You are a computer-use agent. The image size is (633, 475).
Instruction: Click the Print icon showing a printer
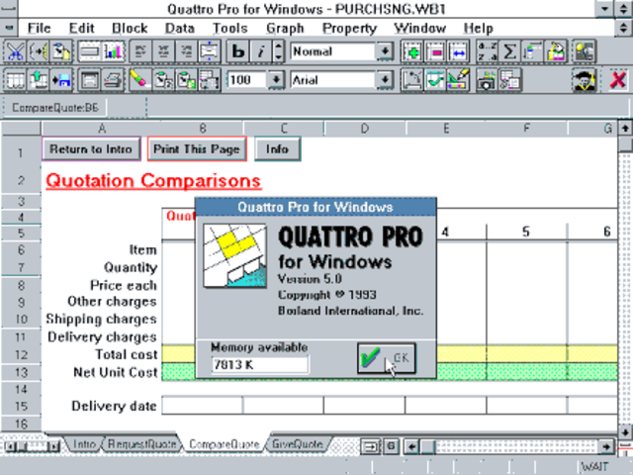(x=113, y=80)
